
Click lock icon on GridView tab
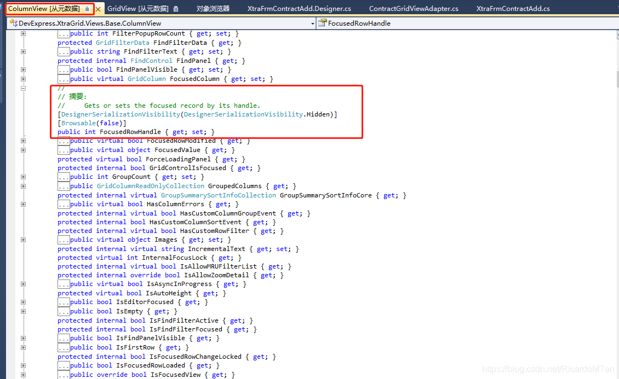point(176,9)
